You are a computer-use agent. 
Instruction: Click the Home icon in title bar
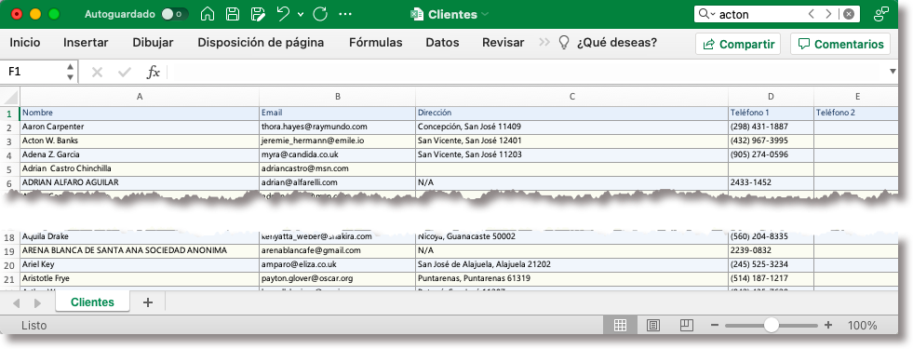[x=208, y=14]
